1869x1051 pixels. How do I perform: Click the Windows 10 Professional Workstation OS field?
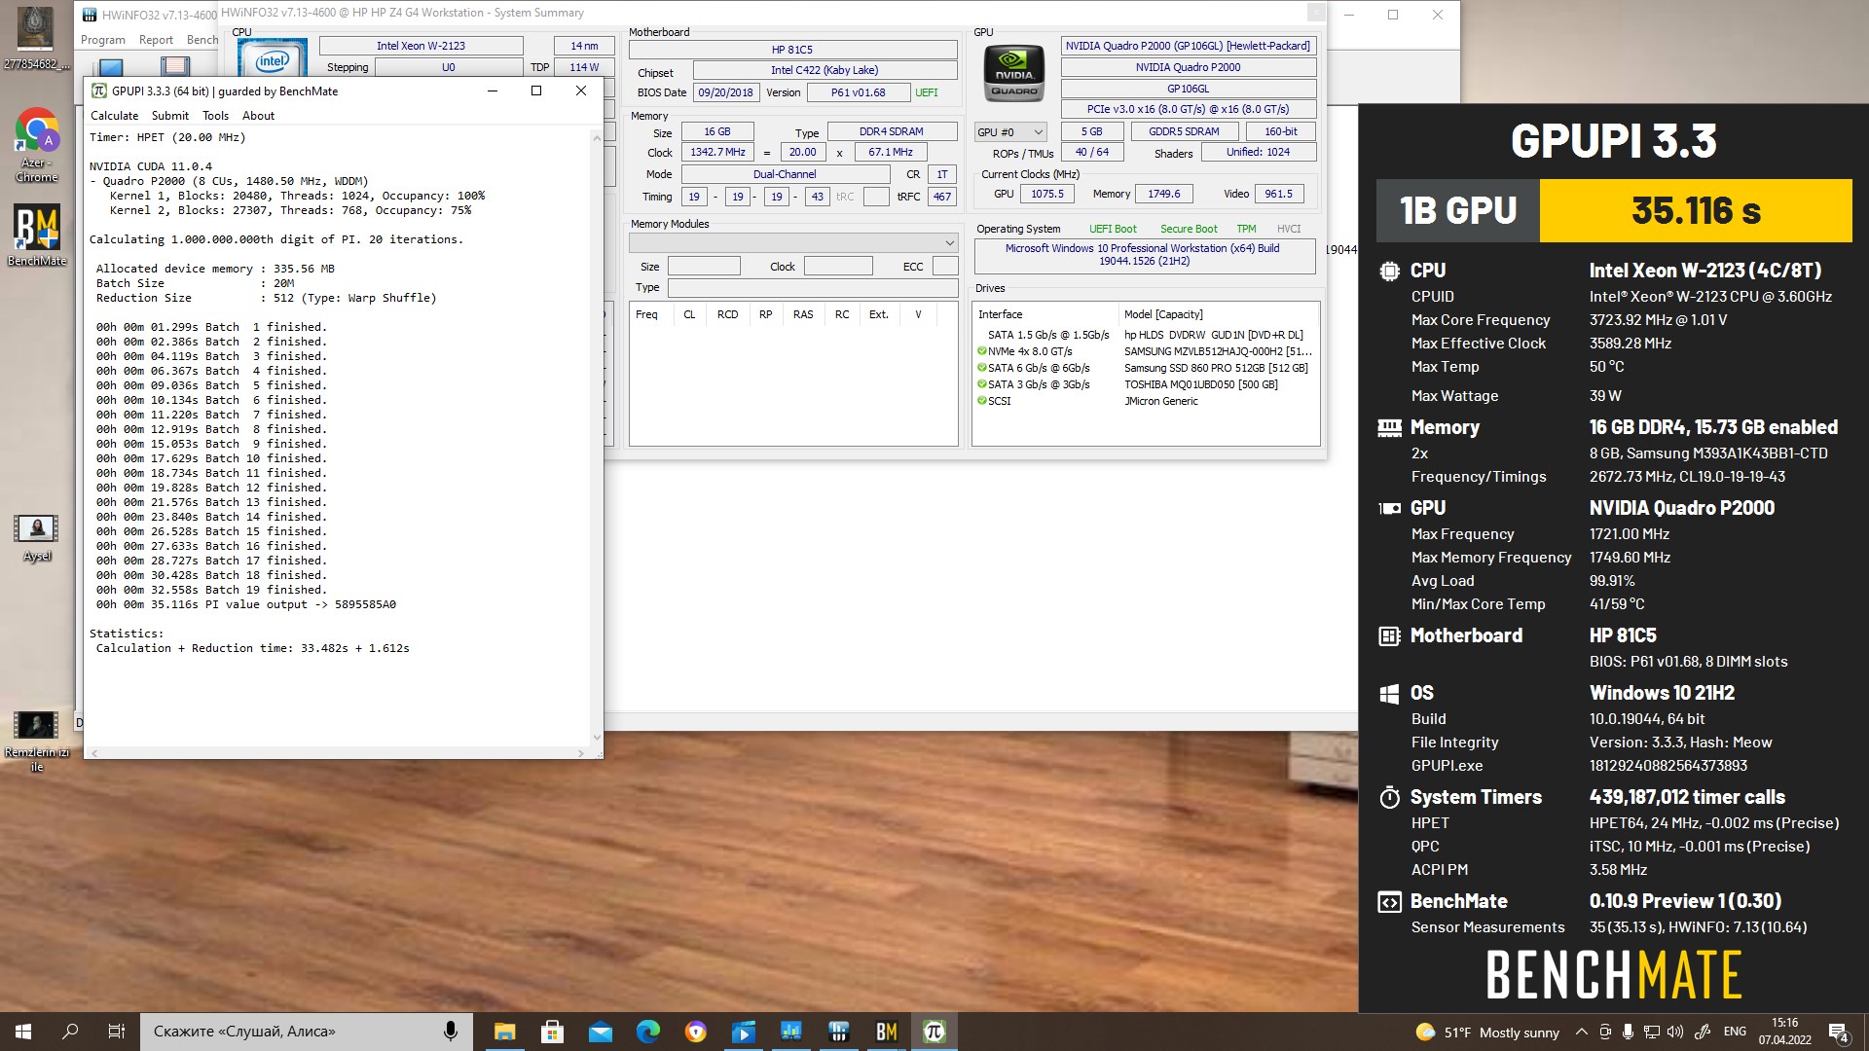point(1145,255)
